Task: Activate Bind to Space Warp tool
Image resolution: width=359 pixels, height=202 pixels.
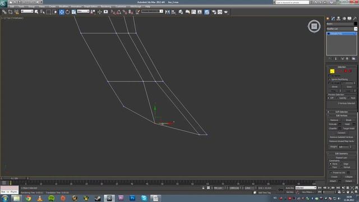Action: pyautogui.click(x=16, y=12)
